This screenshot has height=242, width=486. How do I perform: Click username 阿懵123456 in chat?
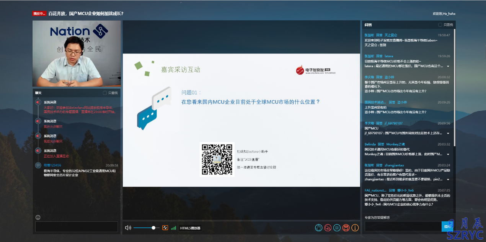point(52,165)
